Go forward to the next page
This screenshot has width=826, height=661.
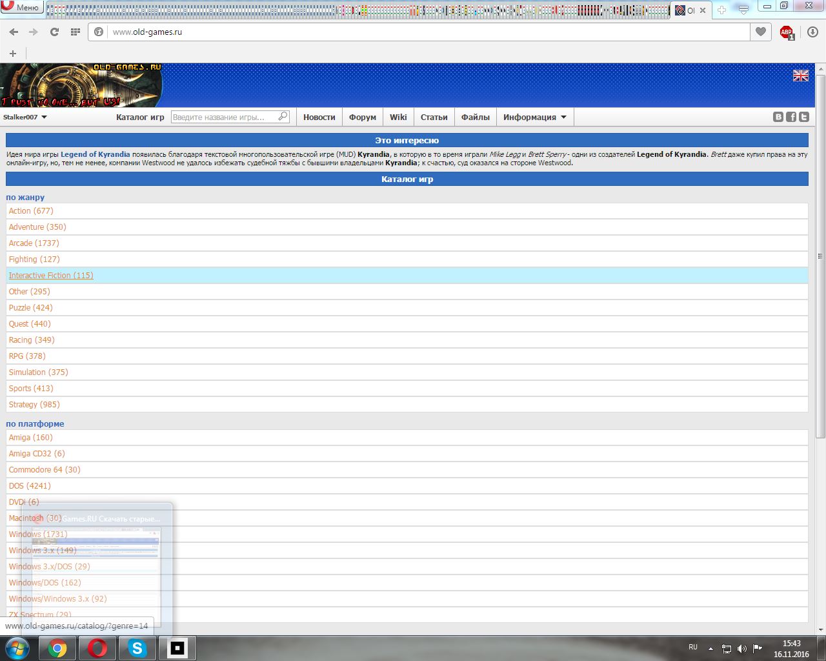coord(34,32)
